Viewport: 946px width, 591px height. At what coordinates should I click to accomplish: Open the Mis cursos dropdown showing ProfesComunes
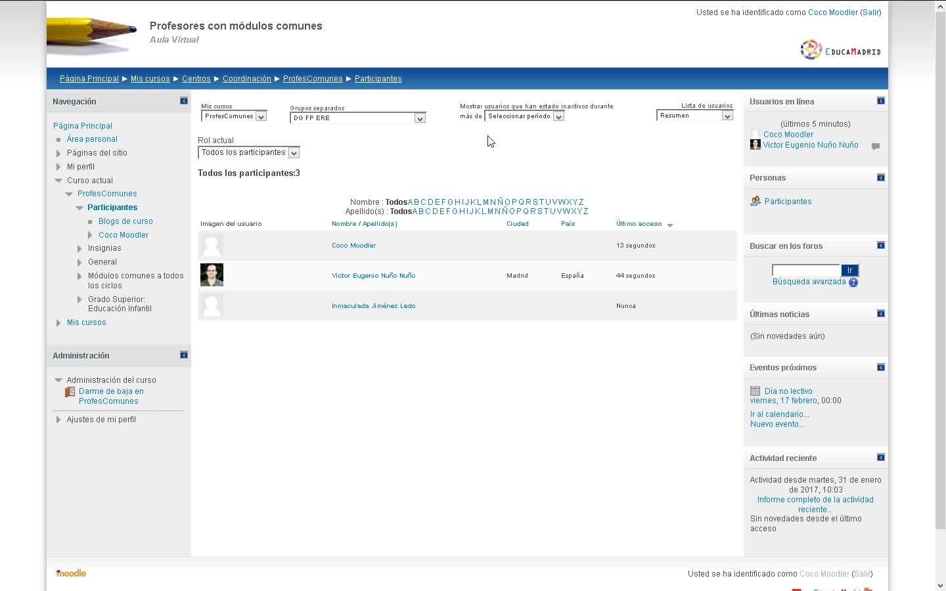234,116
